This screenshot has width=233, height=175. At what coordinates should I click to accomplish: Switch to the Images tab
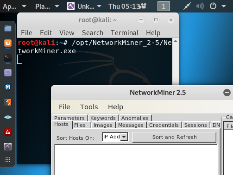[103, 125]
